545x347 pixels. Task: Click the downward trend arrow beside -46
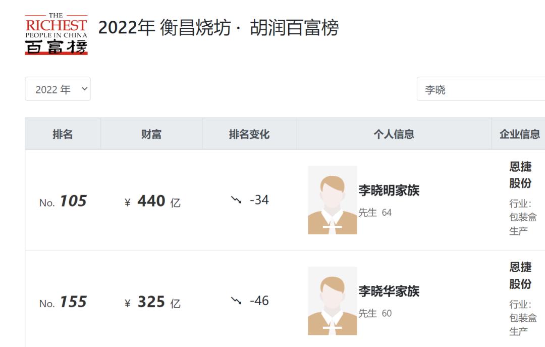[236, 301]
